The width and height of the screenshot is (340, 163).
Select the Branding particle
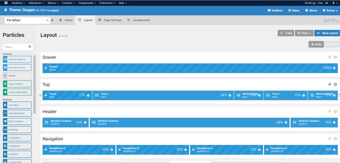17,129
